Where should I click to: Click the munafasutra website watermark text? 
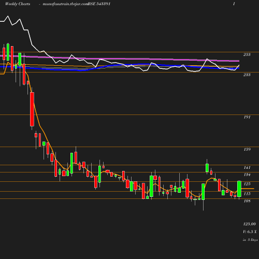tap(65, 4)
